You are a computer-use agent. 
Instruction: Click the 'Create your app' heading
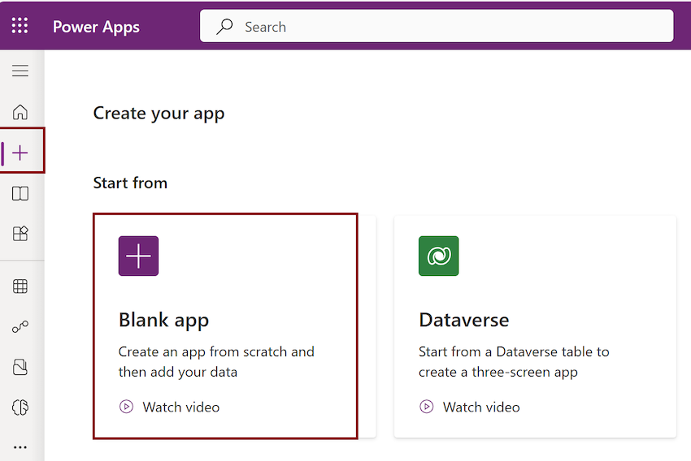(159, 114)
